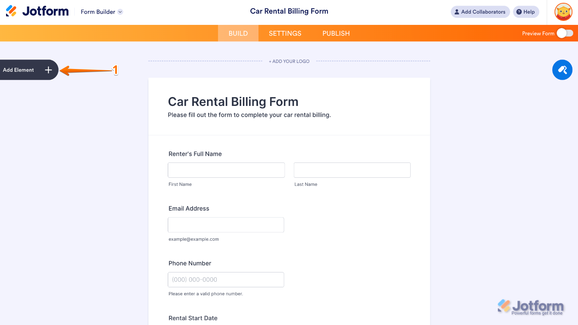Viewport: 578px width, 325px height.
Task: Select the BUILD tab
Action: coord(238,33)
